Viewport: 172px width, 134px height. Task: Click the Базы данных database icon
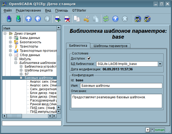16,38
